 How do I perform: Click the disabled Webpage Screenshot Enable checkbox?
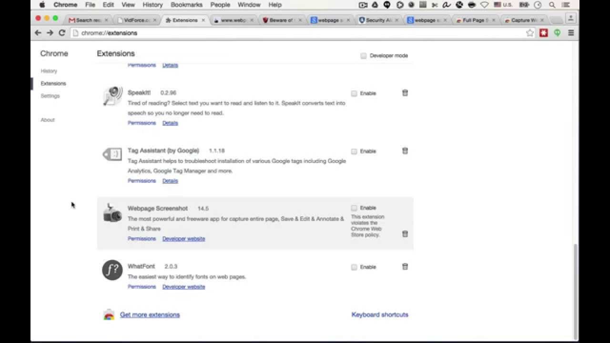pyautogui.click(x=354, y=208)
